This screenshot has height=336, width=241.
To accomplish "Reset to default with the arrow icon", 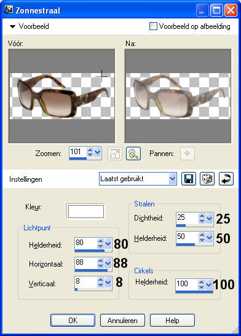I will 226,179.
